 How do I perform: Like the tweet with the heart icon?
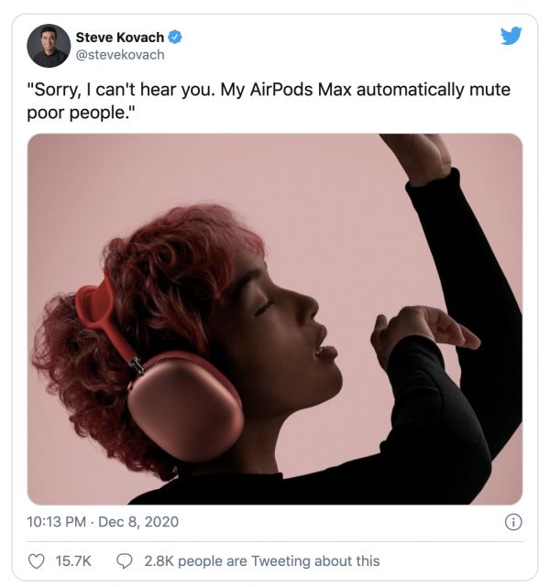(38, 560)
